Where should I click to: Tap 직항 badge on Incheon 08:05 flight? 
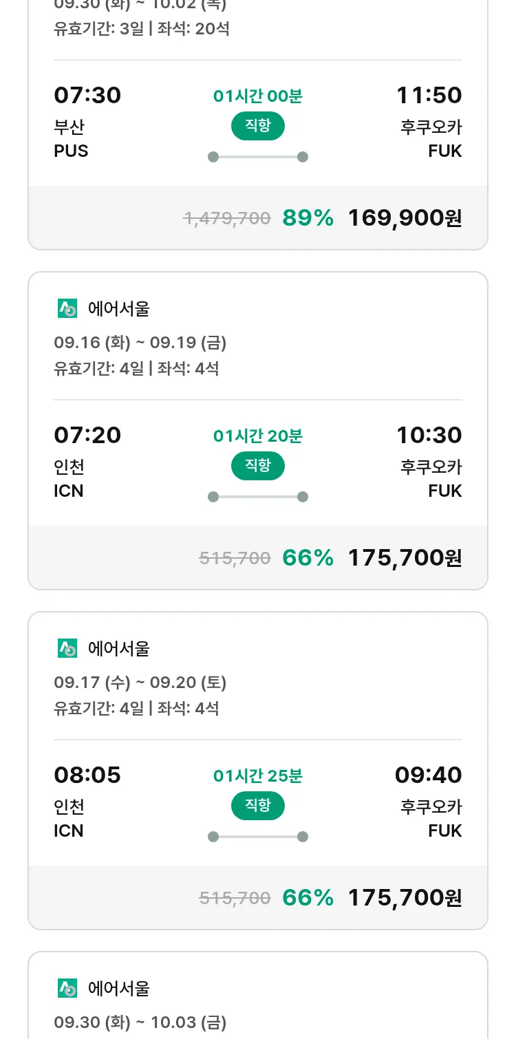click(x=257, y=806)
